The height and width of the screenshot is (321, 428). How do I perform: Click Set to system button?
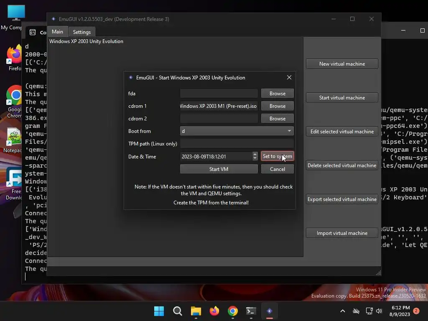pos(278,156)
